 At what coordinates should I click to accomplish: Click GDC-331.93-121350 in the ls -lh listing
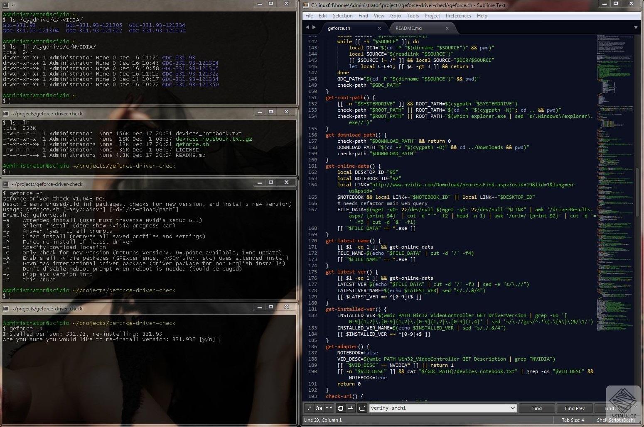[190, 85]
